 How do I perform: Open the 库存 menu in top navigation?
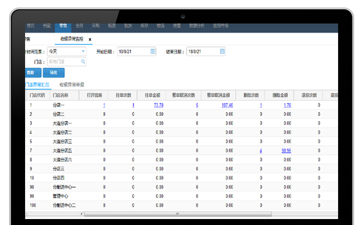(144, 25)
